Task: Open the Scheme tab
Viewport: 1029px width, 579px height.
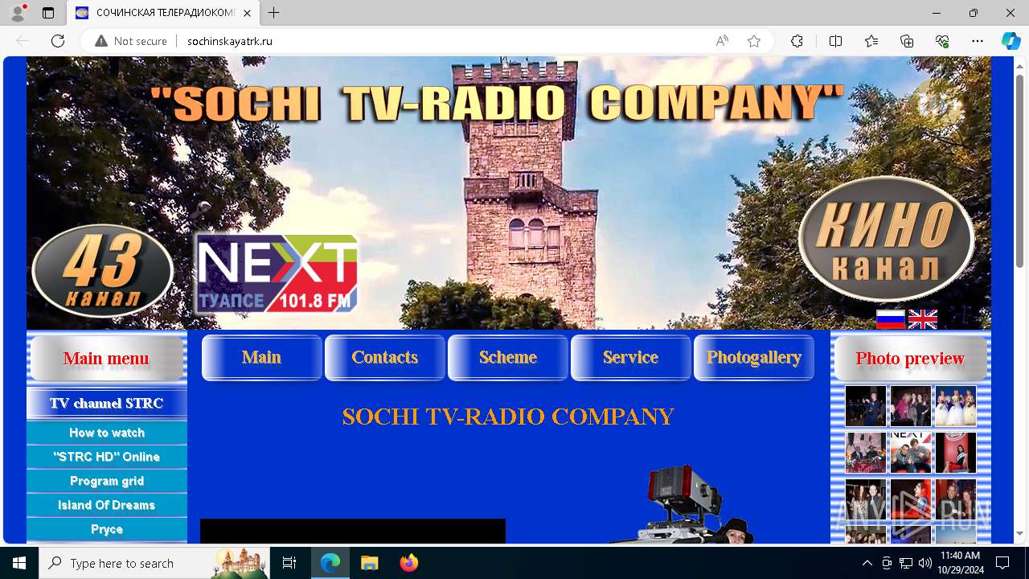Action: point(508,358)
